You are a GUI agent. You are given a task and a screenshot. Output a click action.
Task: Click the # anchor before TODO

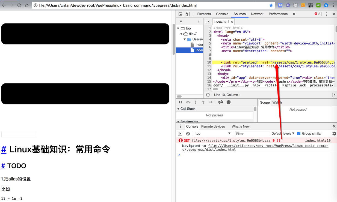coord(3,166)
